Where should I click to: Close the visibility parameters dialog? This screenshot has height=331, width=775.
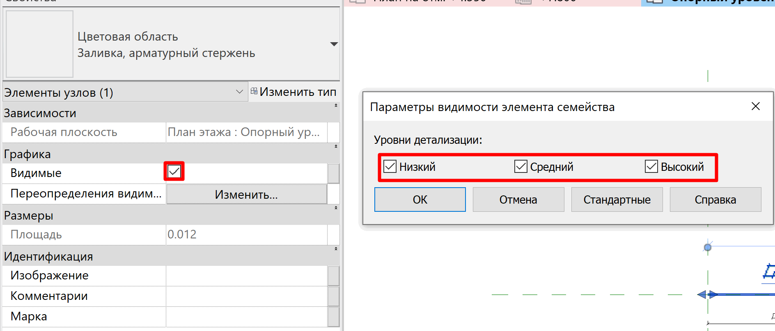[755, 107]
